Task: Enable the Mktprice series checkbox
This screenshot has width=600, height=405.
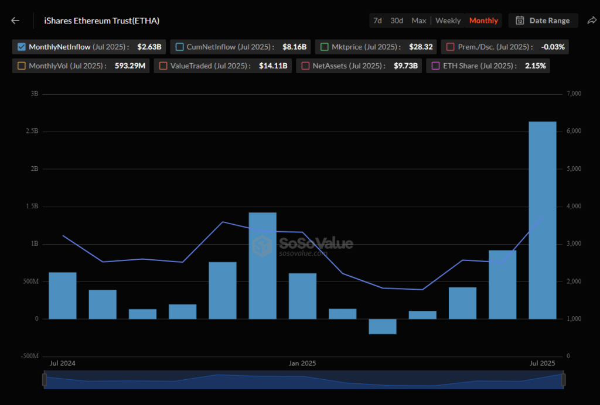Action: [325, 47]
